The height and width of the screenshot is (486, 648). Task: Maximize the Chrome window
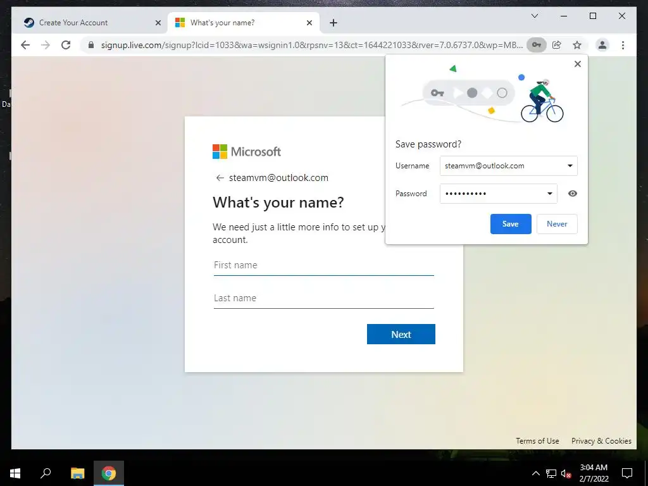[x=592, y=16]
